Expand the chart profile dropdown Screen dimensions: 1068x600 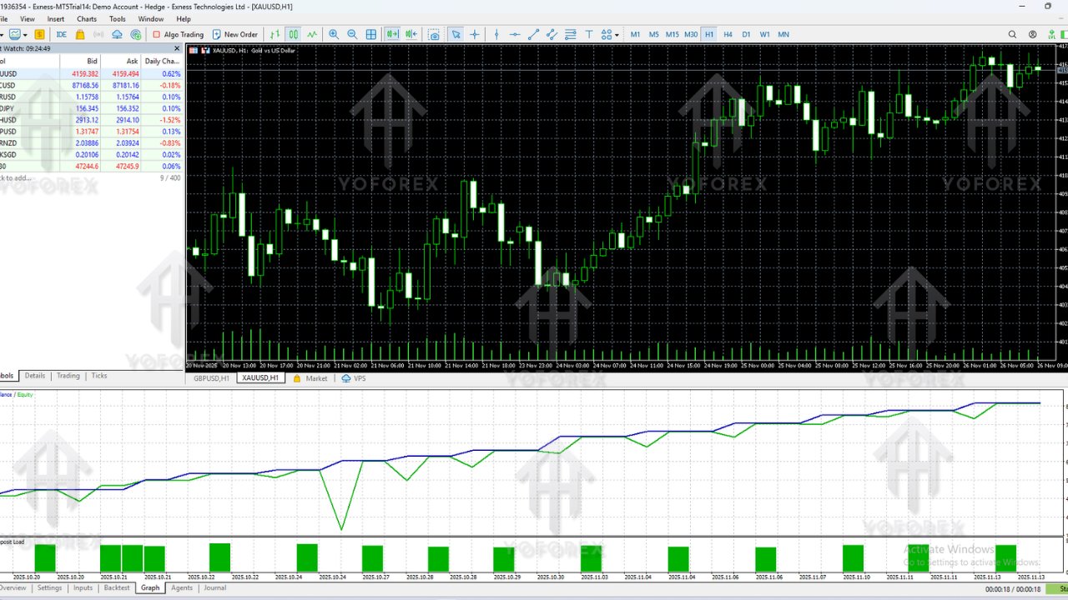click(x=25, y=34)
